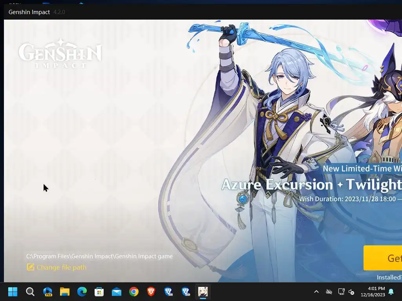Launch Microsoft Edge from taskbar
Screen dimensions: 402x301
(82, 292)
